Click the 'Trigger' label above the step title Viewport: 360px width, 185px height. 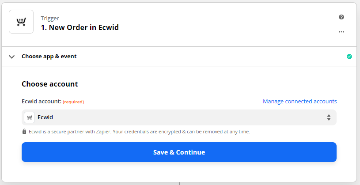coord(50,19)
